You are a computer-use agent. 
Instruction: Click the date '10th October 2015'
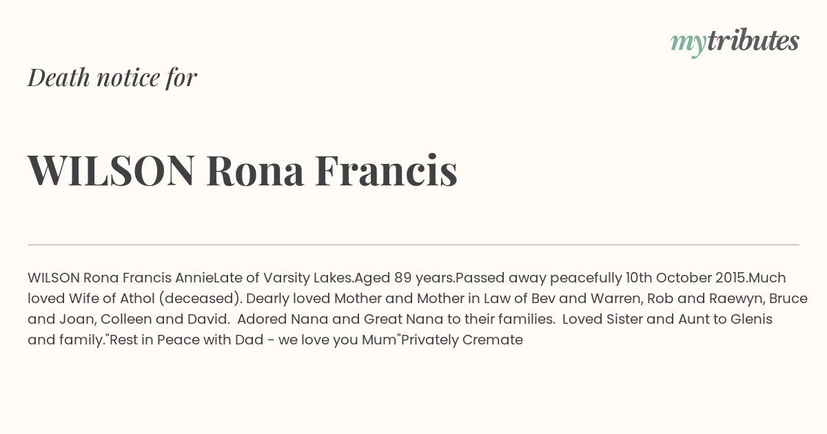tap(685, 278)
